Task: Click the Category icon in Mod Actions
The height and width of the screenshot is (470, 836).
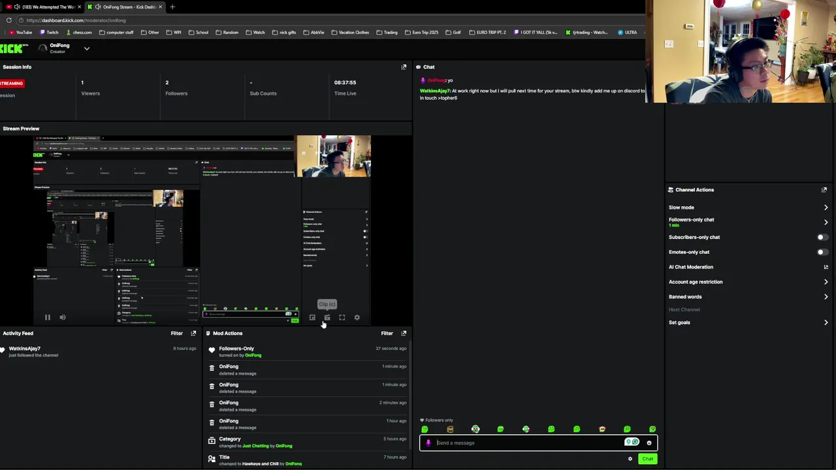Action: click(x=212, y=441)
